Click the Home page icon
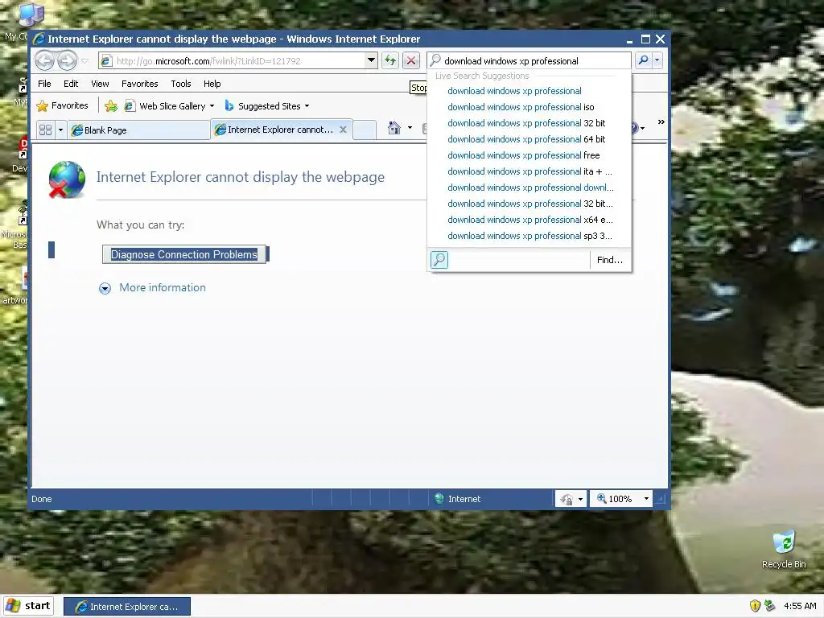This screenshot has height=618, width=824. pyautogui.click(x=394, y=128)
